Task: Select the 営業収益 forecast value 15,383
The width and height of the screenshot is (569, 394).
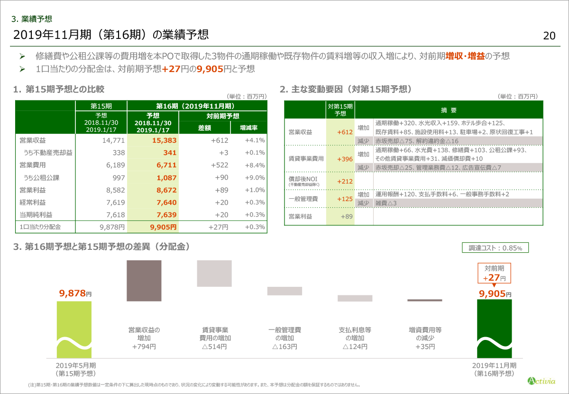Action: click(x=164, y=140)
